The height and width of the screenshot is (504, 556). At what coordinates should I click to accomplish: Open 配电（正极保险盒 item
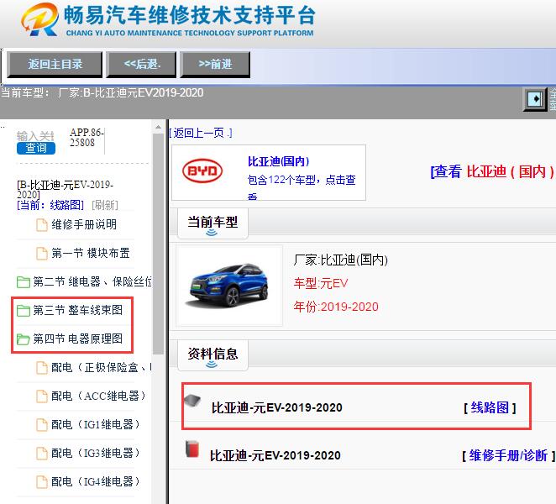102,367
